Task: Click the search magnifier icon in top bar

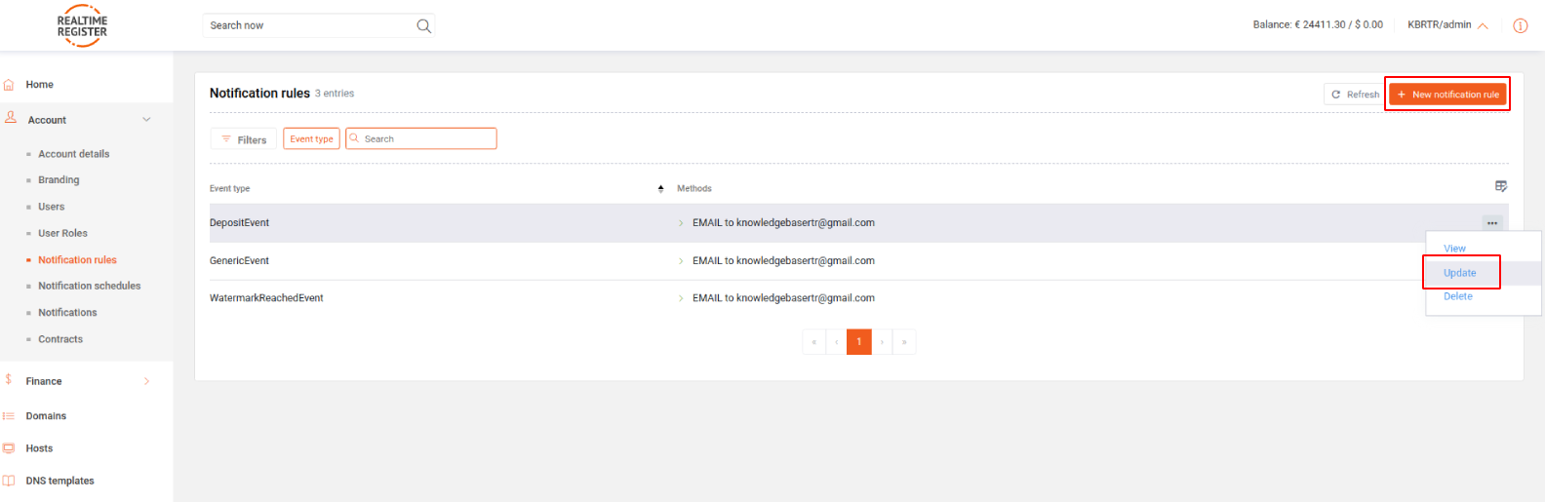Action: (x=423, y=26)
